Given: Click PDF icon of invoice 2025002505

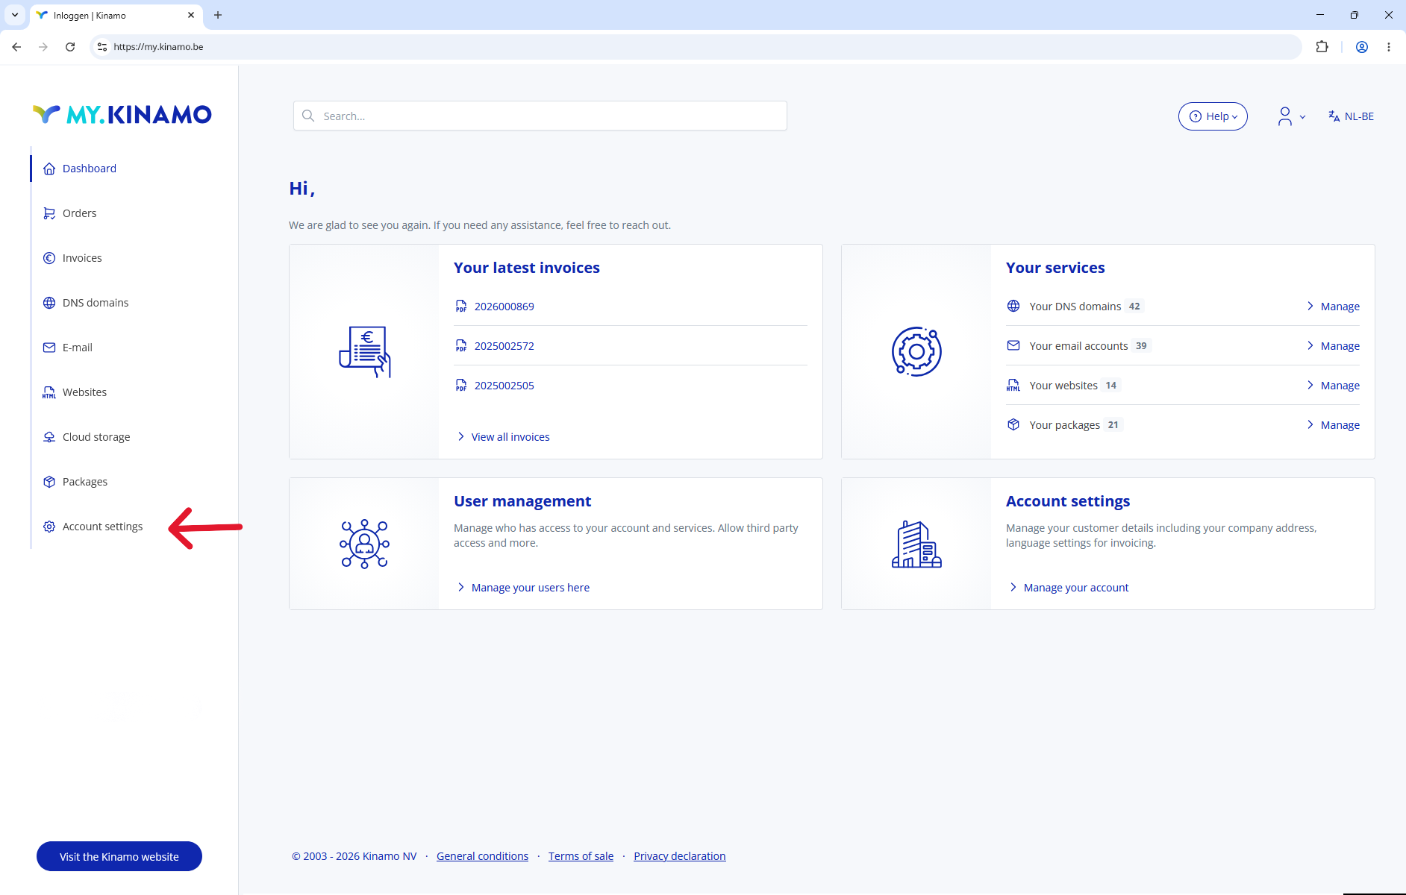Looking at the screenshot, I should [x=461, y=386].
